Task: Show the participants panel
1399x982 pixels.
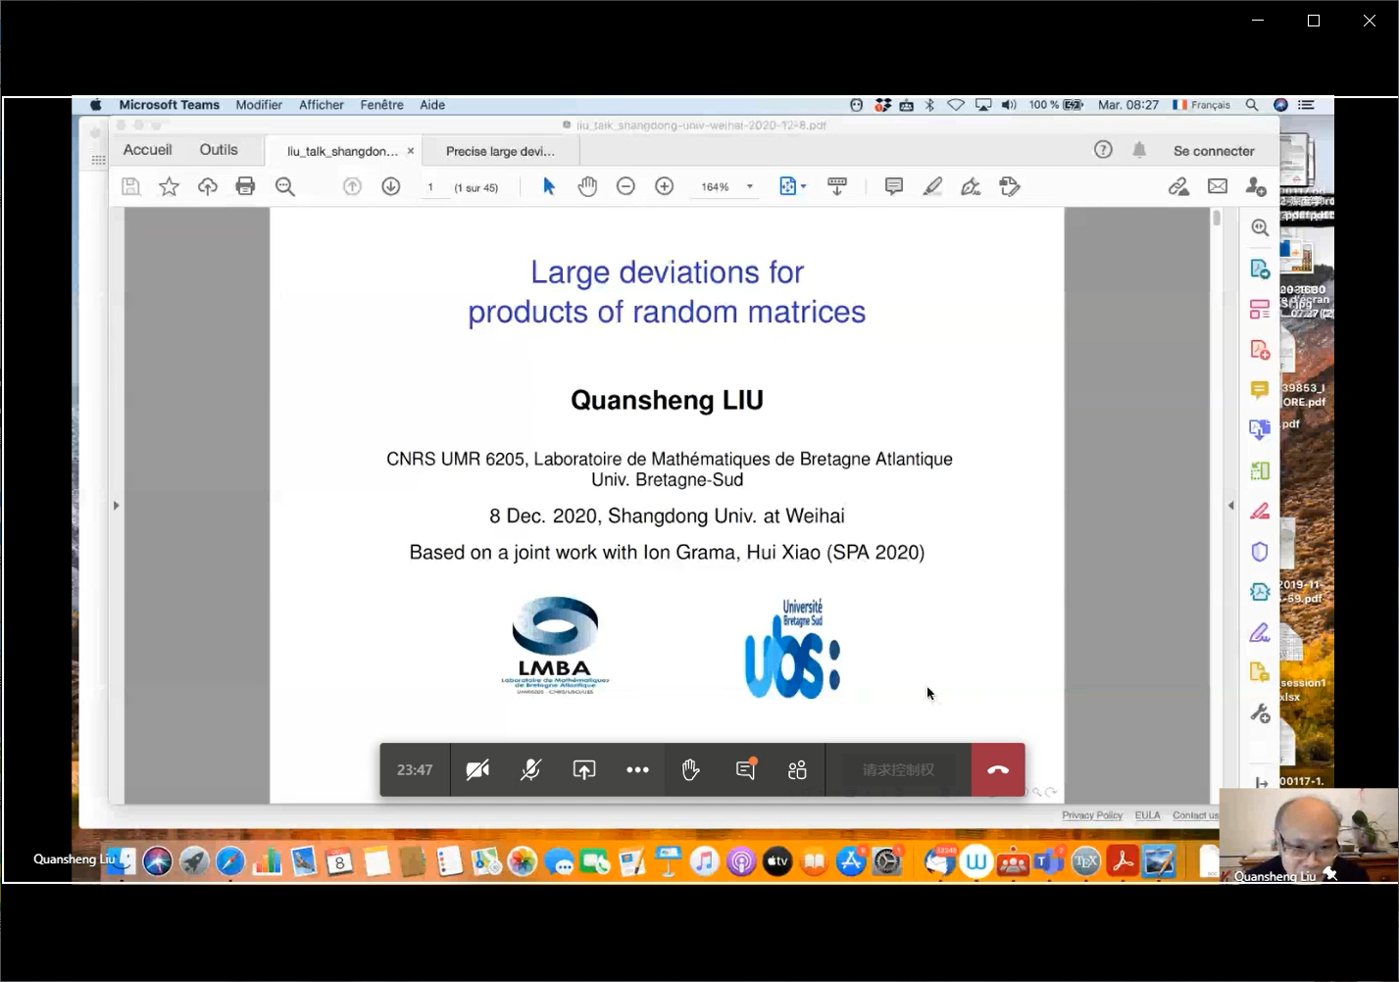Action: point(797,770)
